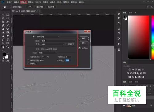Select the Spot Healing Brush tool
The width and height of the screenshot is (154, 112).
(3, 25)
